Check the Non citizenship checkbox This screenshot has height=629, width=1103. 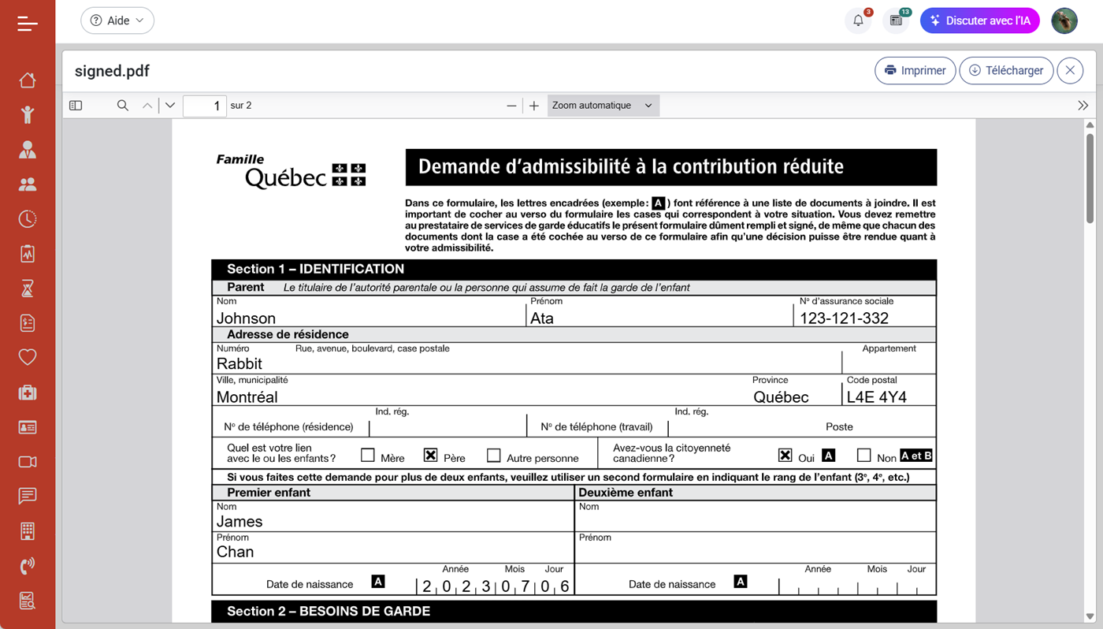[864, 455]
